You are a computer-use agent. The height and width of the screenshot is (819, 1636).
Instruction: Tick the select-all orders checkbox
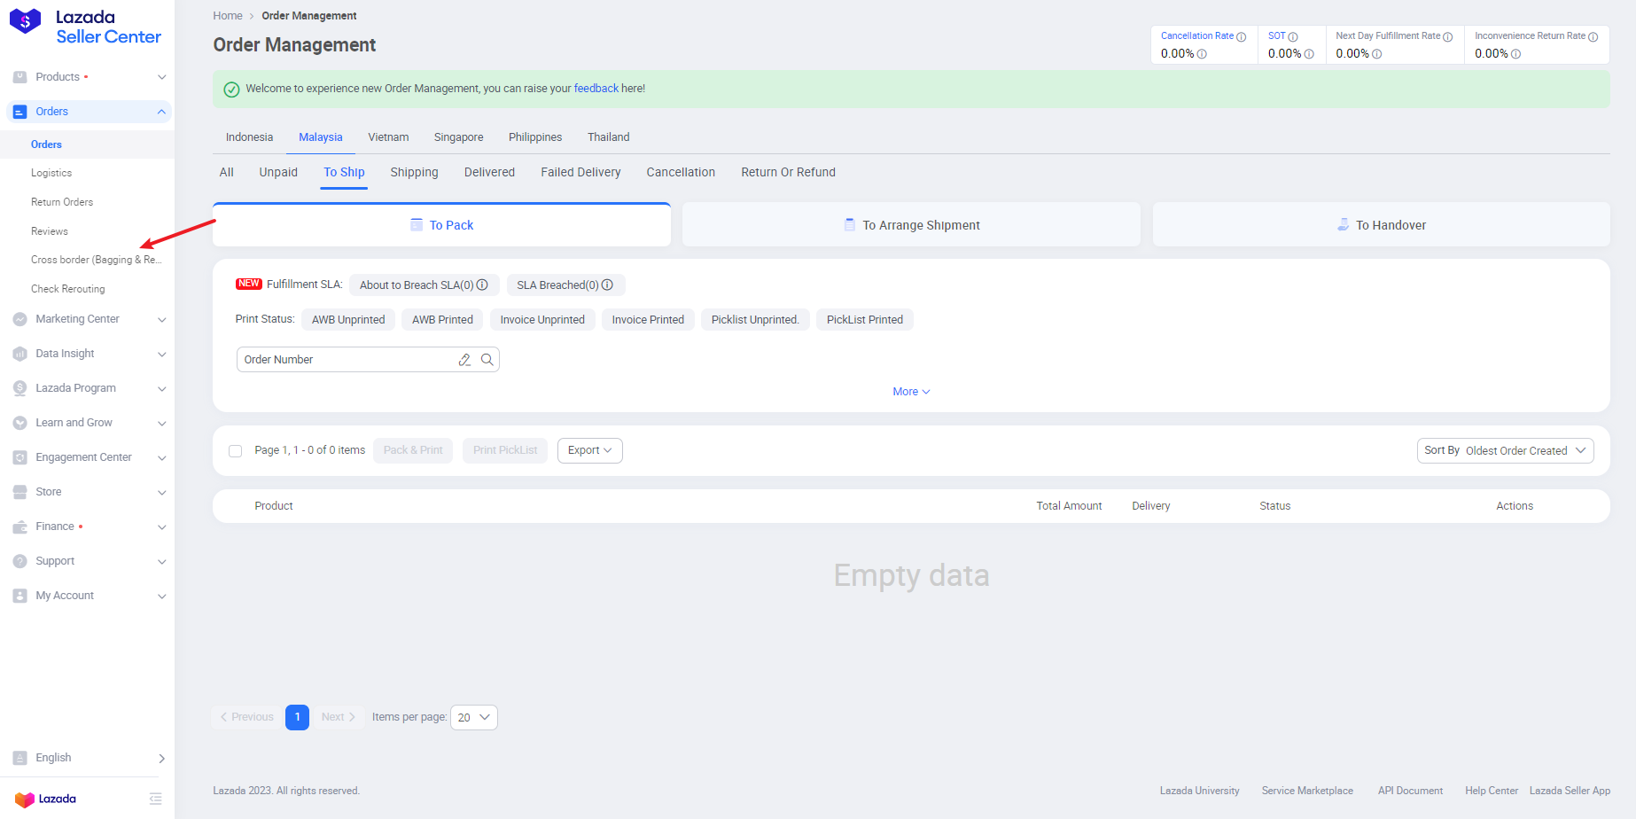[235, 450]
